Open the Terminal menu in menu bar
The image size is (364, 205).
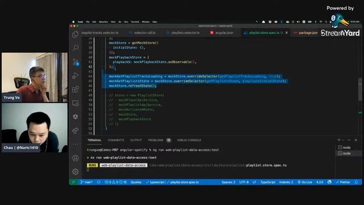135,22
